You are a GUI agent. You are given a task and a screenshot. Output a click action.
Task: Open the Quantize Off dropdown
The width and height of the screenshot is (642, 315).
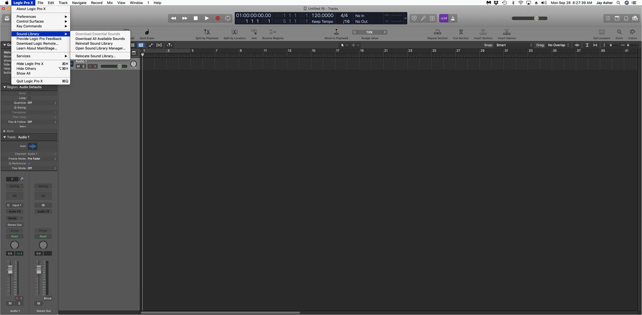coord(42,103)
